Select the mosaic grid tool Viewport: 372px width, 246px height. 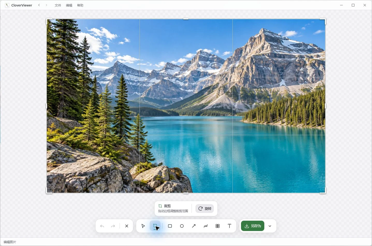click(217, 226)
